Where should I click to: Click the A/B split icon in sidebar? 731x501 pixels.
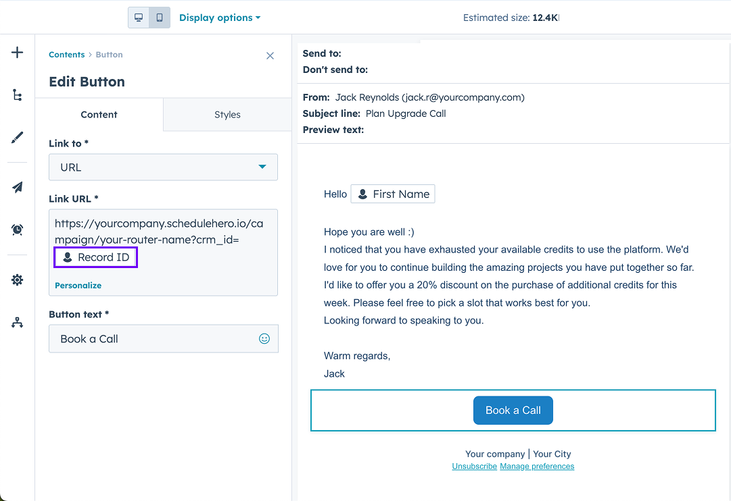(17, 322)
